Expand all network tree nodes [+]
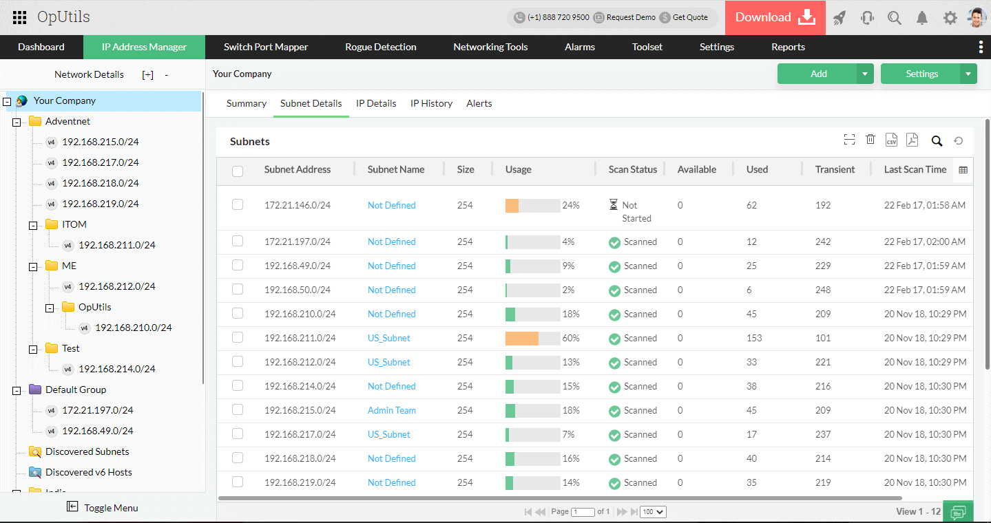991x523 pixels. click(x=147, y=74)
